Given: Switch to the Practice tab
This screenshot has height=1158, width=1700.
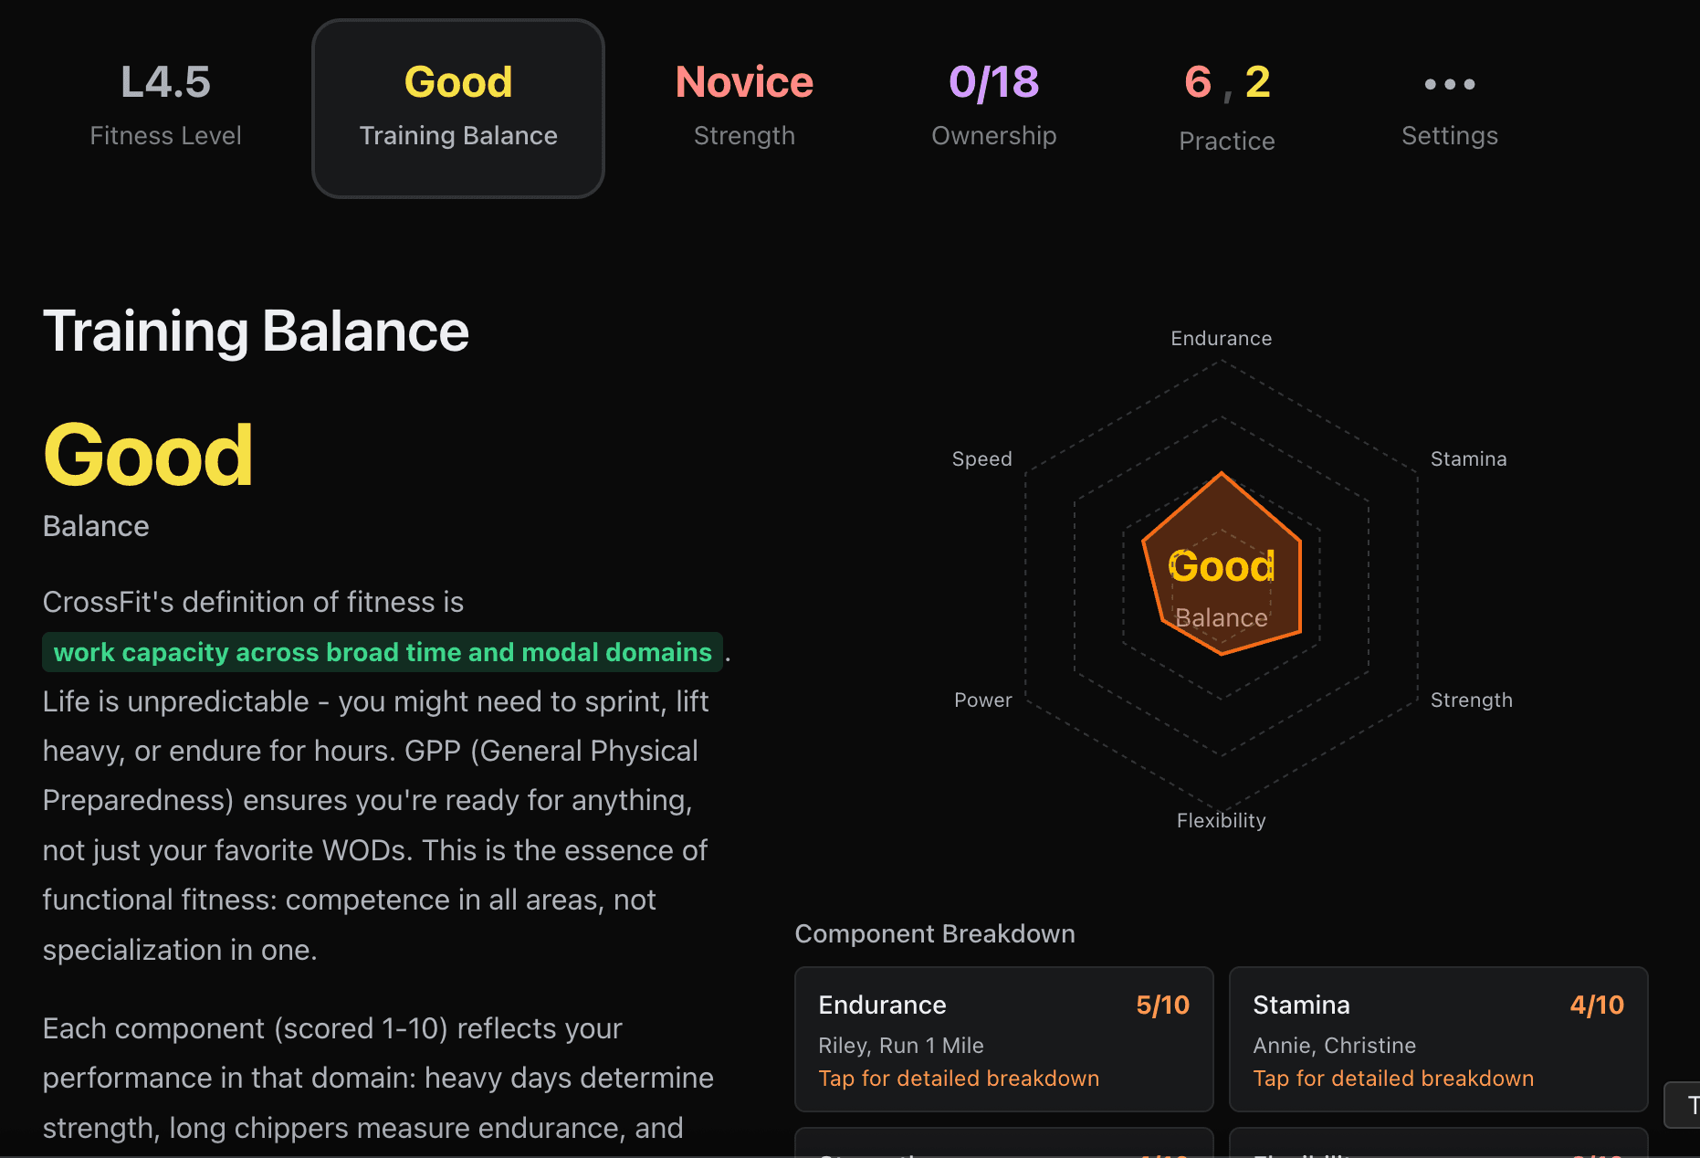Looking at the screenshot, I should coord(1226,110).
